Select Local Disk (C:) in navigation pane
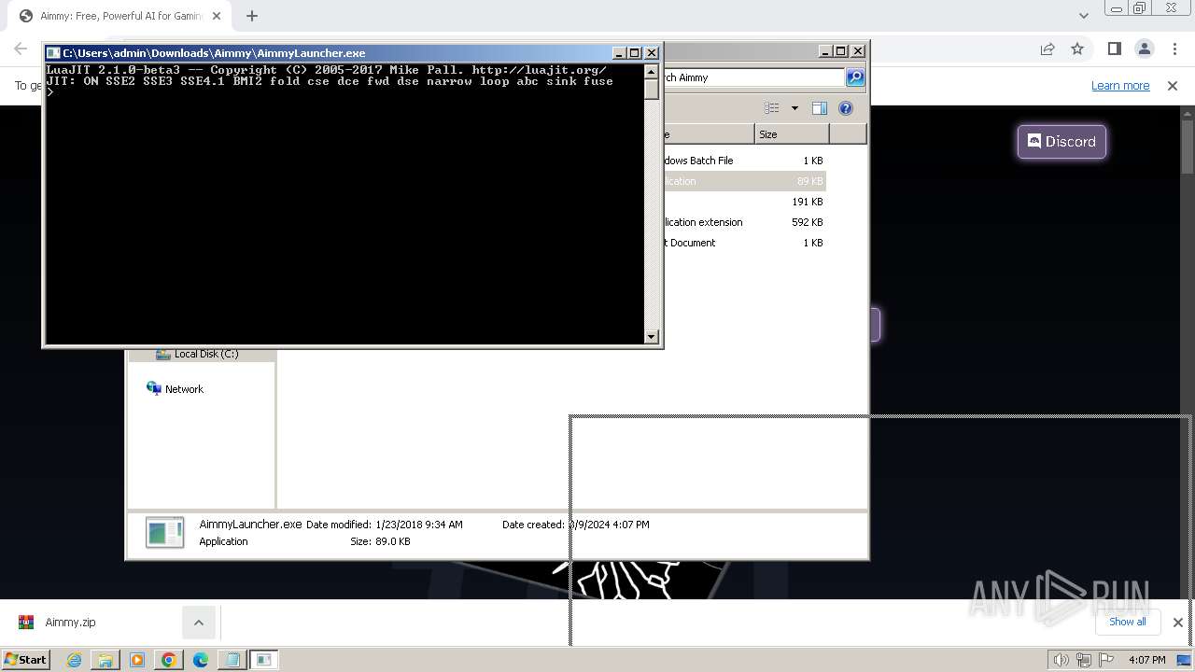The image size is (1195, 672). click(201, 354)
